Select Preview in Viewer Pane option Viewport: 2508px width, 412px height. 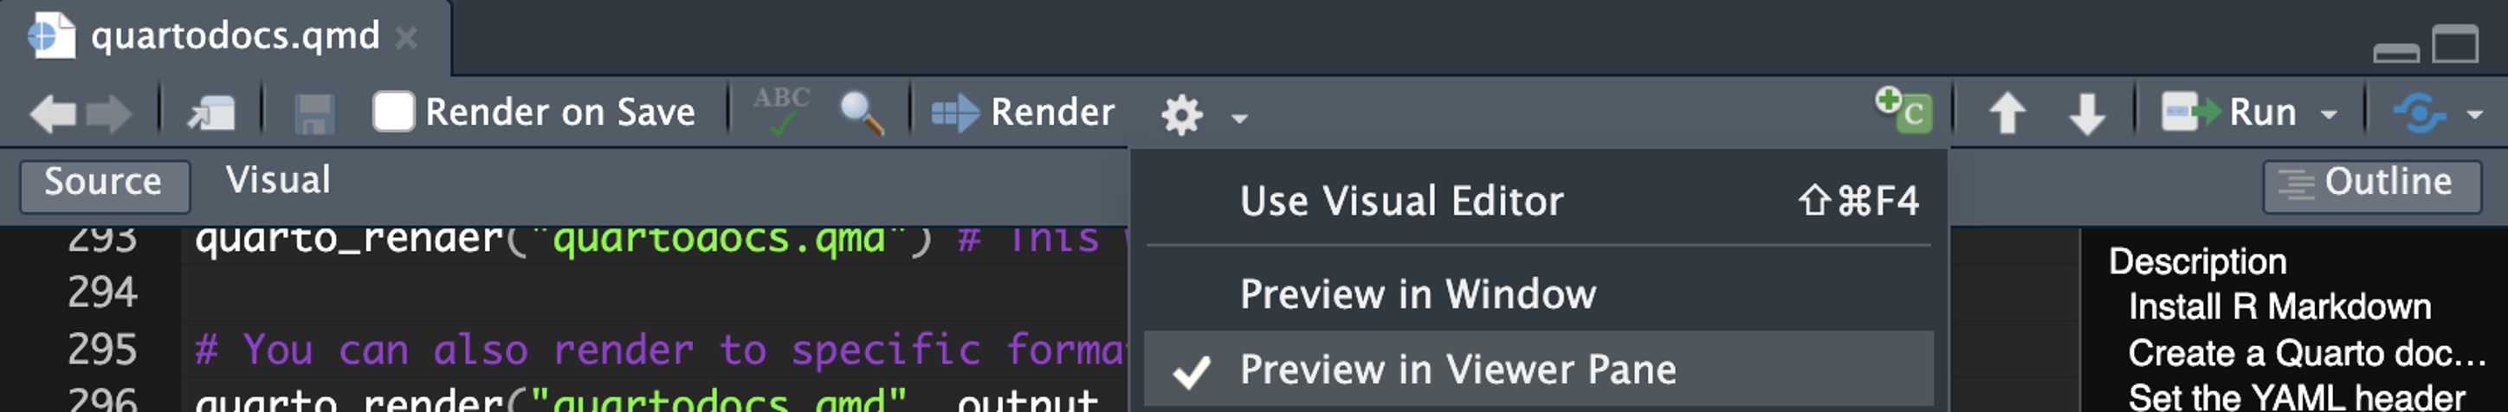1538,369
